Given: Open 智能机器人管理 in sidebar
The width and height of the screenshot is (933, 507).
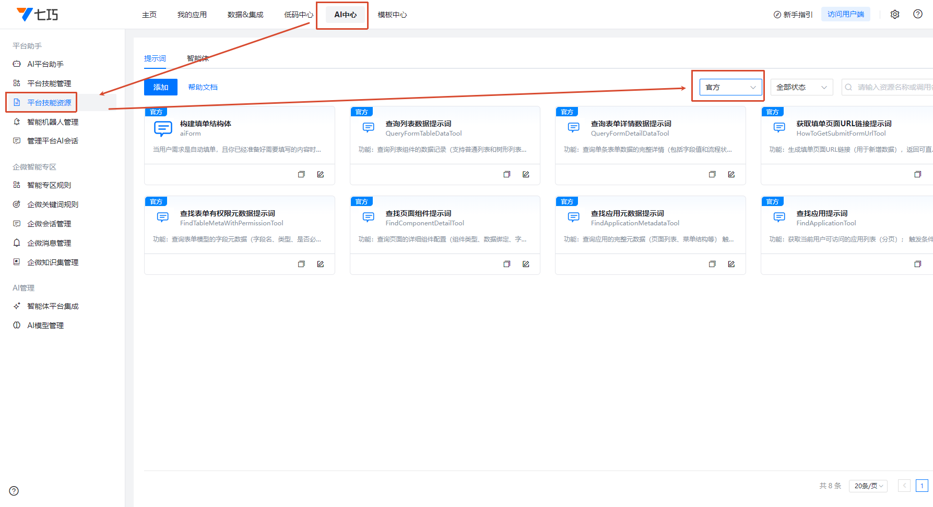Looking at the screenshot, I should tap(53, 122).
